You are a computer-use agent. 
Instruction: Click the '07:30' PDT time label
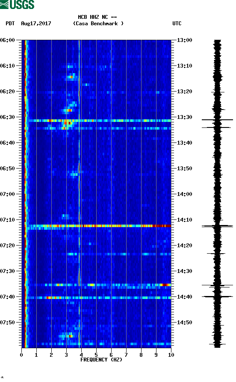(x=8, y=271)
